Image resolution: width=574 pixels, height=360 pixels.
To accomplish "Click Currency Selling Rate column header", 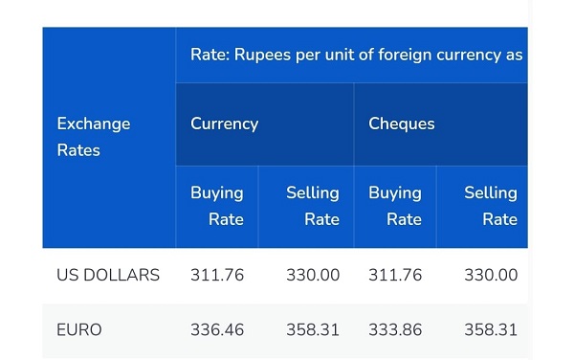I will [x=306, y=207].
